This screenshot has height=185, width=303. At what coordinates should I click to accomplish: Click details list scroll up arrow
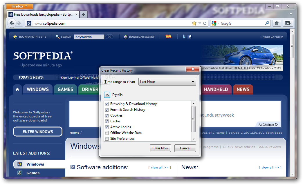tap(193, 104)
